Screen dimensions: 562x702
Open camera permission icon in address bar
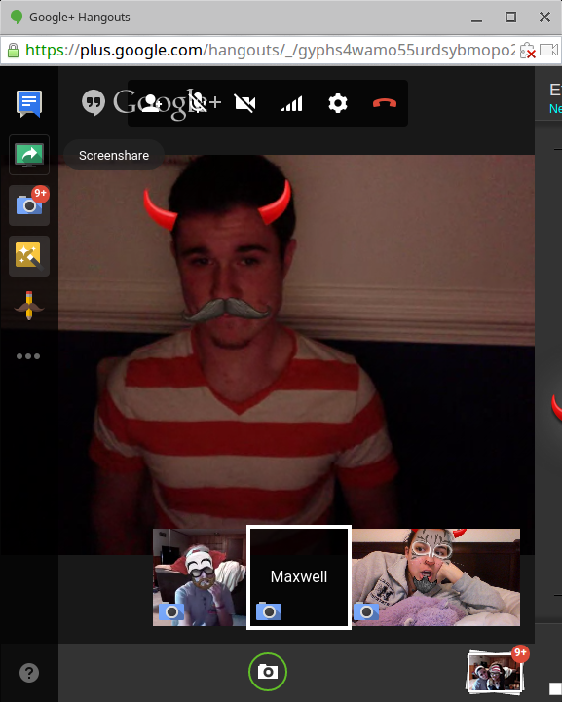(x=549, y=50)
